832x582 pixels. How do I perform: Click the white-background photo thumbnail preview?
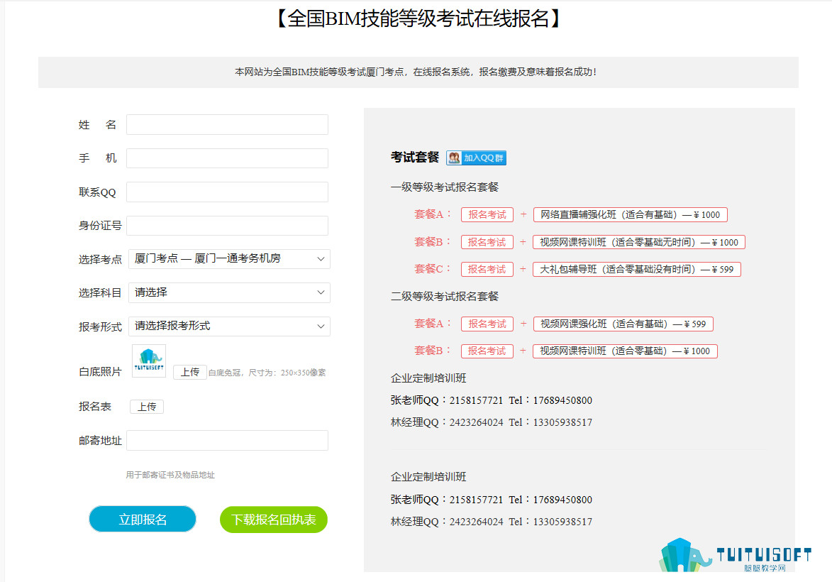pos(148,361)
